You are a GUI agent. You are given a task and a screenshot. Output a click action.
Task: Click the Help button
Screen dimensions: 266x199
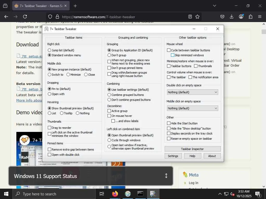click(192, 156)
